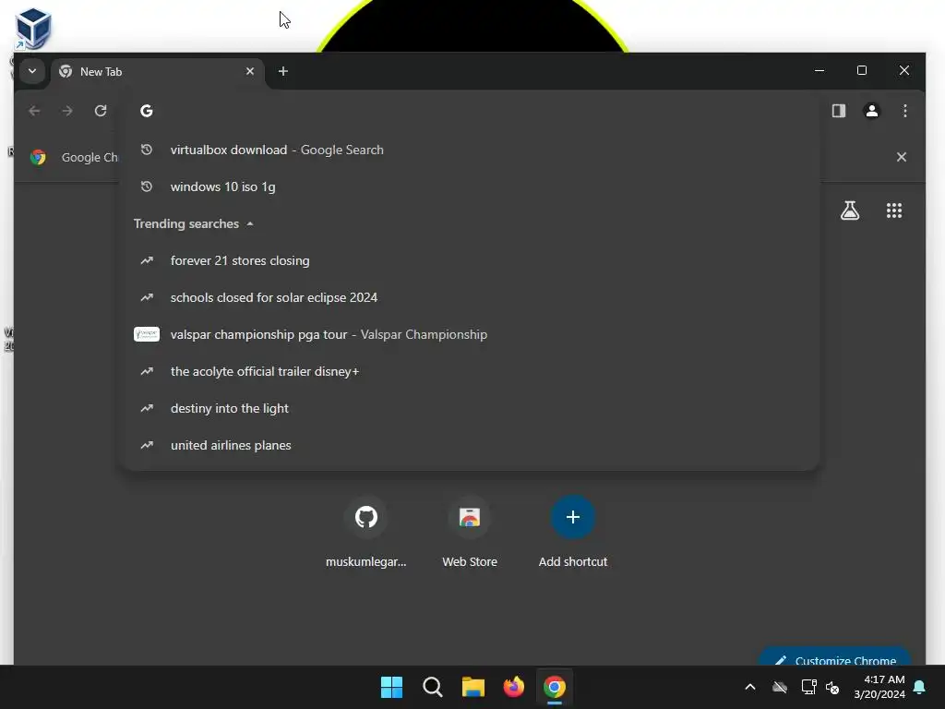Show hidden system tray icons chevron
Screen dimensions: 945x709
(x=750, y=687)
